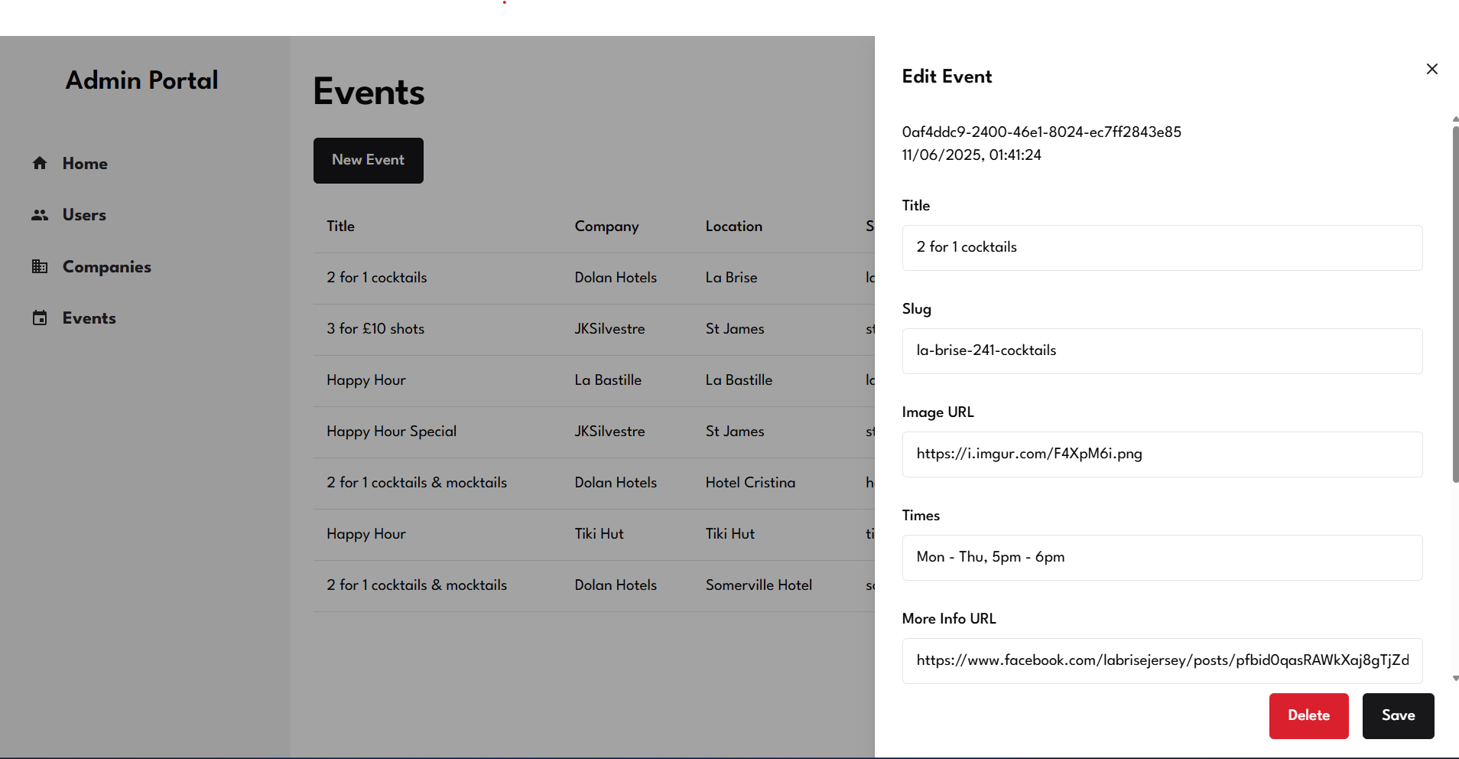Click the Users people icon
This screenshot has height=759, width=1459.
pos(40,215)
